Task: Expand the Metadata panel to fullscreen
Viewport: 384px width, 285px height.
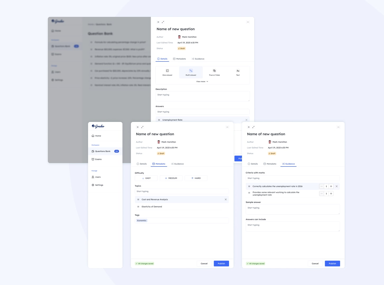Action: point(142,127)
